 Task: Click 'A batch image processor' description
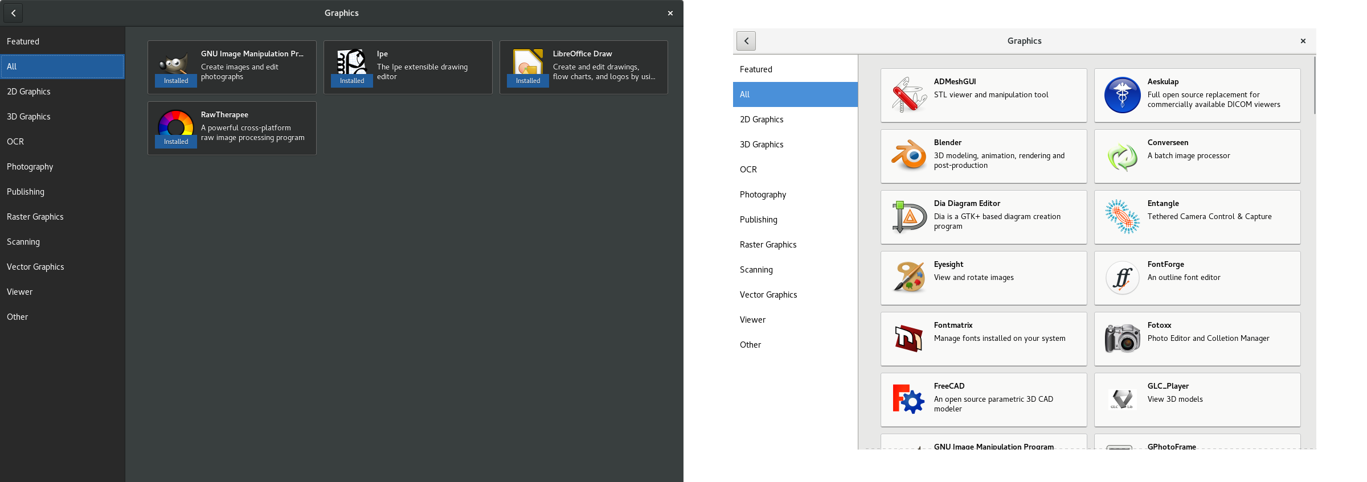1189,155
